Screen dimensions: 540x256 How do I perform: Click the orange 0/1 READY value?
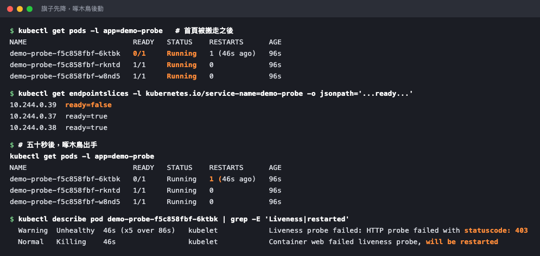pyautogui.click(x=139, y=54)
